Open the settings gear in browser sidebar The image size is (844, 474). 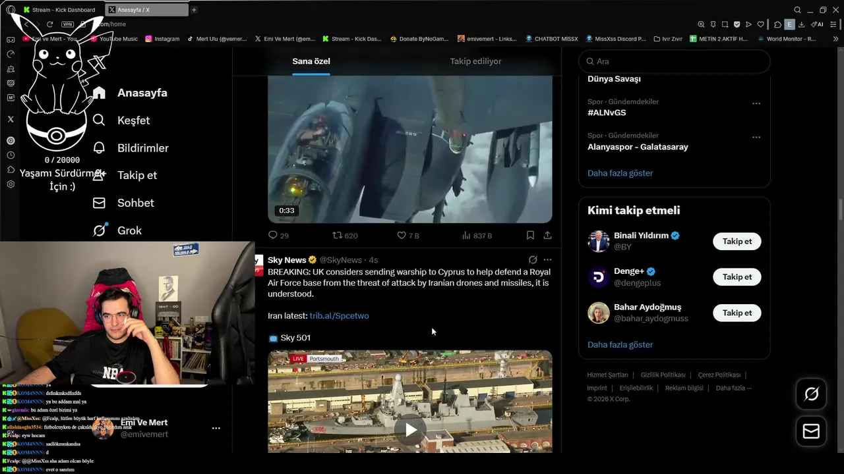[x=11, y=184]
